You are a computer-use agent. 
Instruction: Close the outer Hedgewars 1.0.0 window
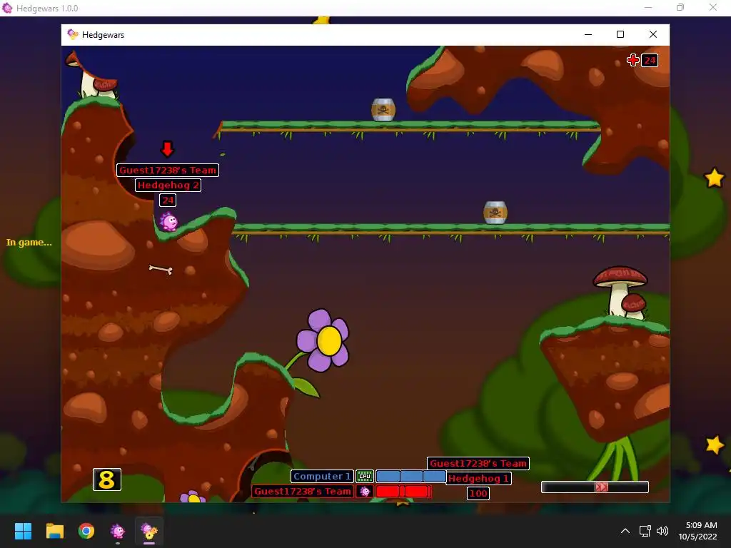click(x=713, y=7)
